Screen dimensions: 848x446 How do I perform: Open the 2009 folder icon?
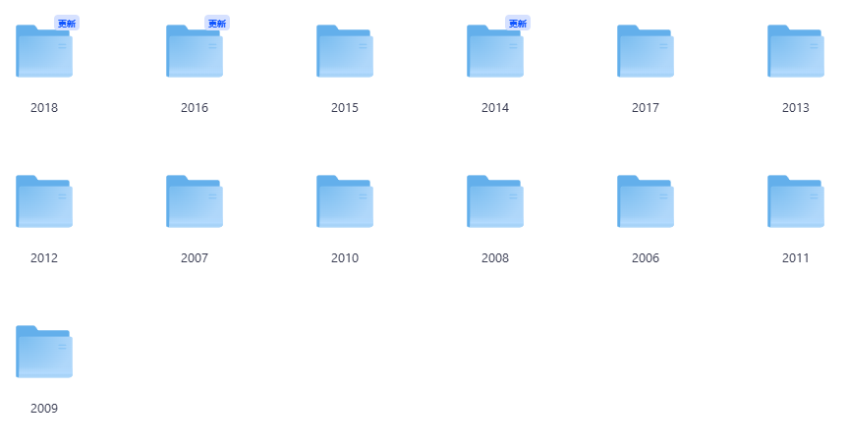pos(44,352)
